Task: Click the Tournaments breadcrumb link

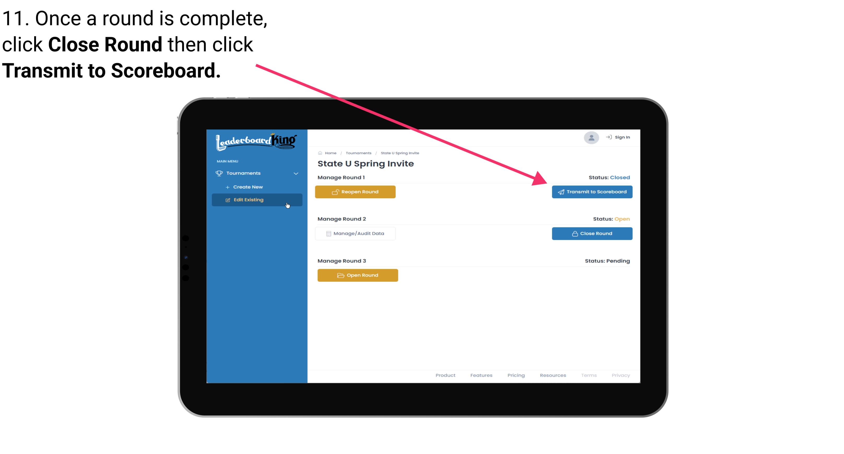Action: point(358,153)
